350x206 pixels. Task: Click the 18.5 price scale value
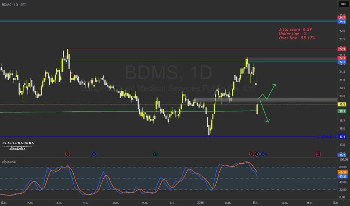click(x=342, y=121)
